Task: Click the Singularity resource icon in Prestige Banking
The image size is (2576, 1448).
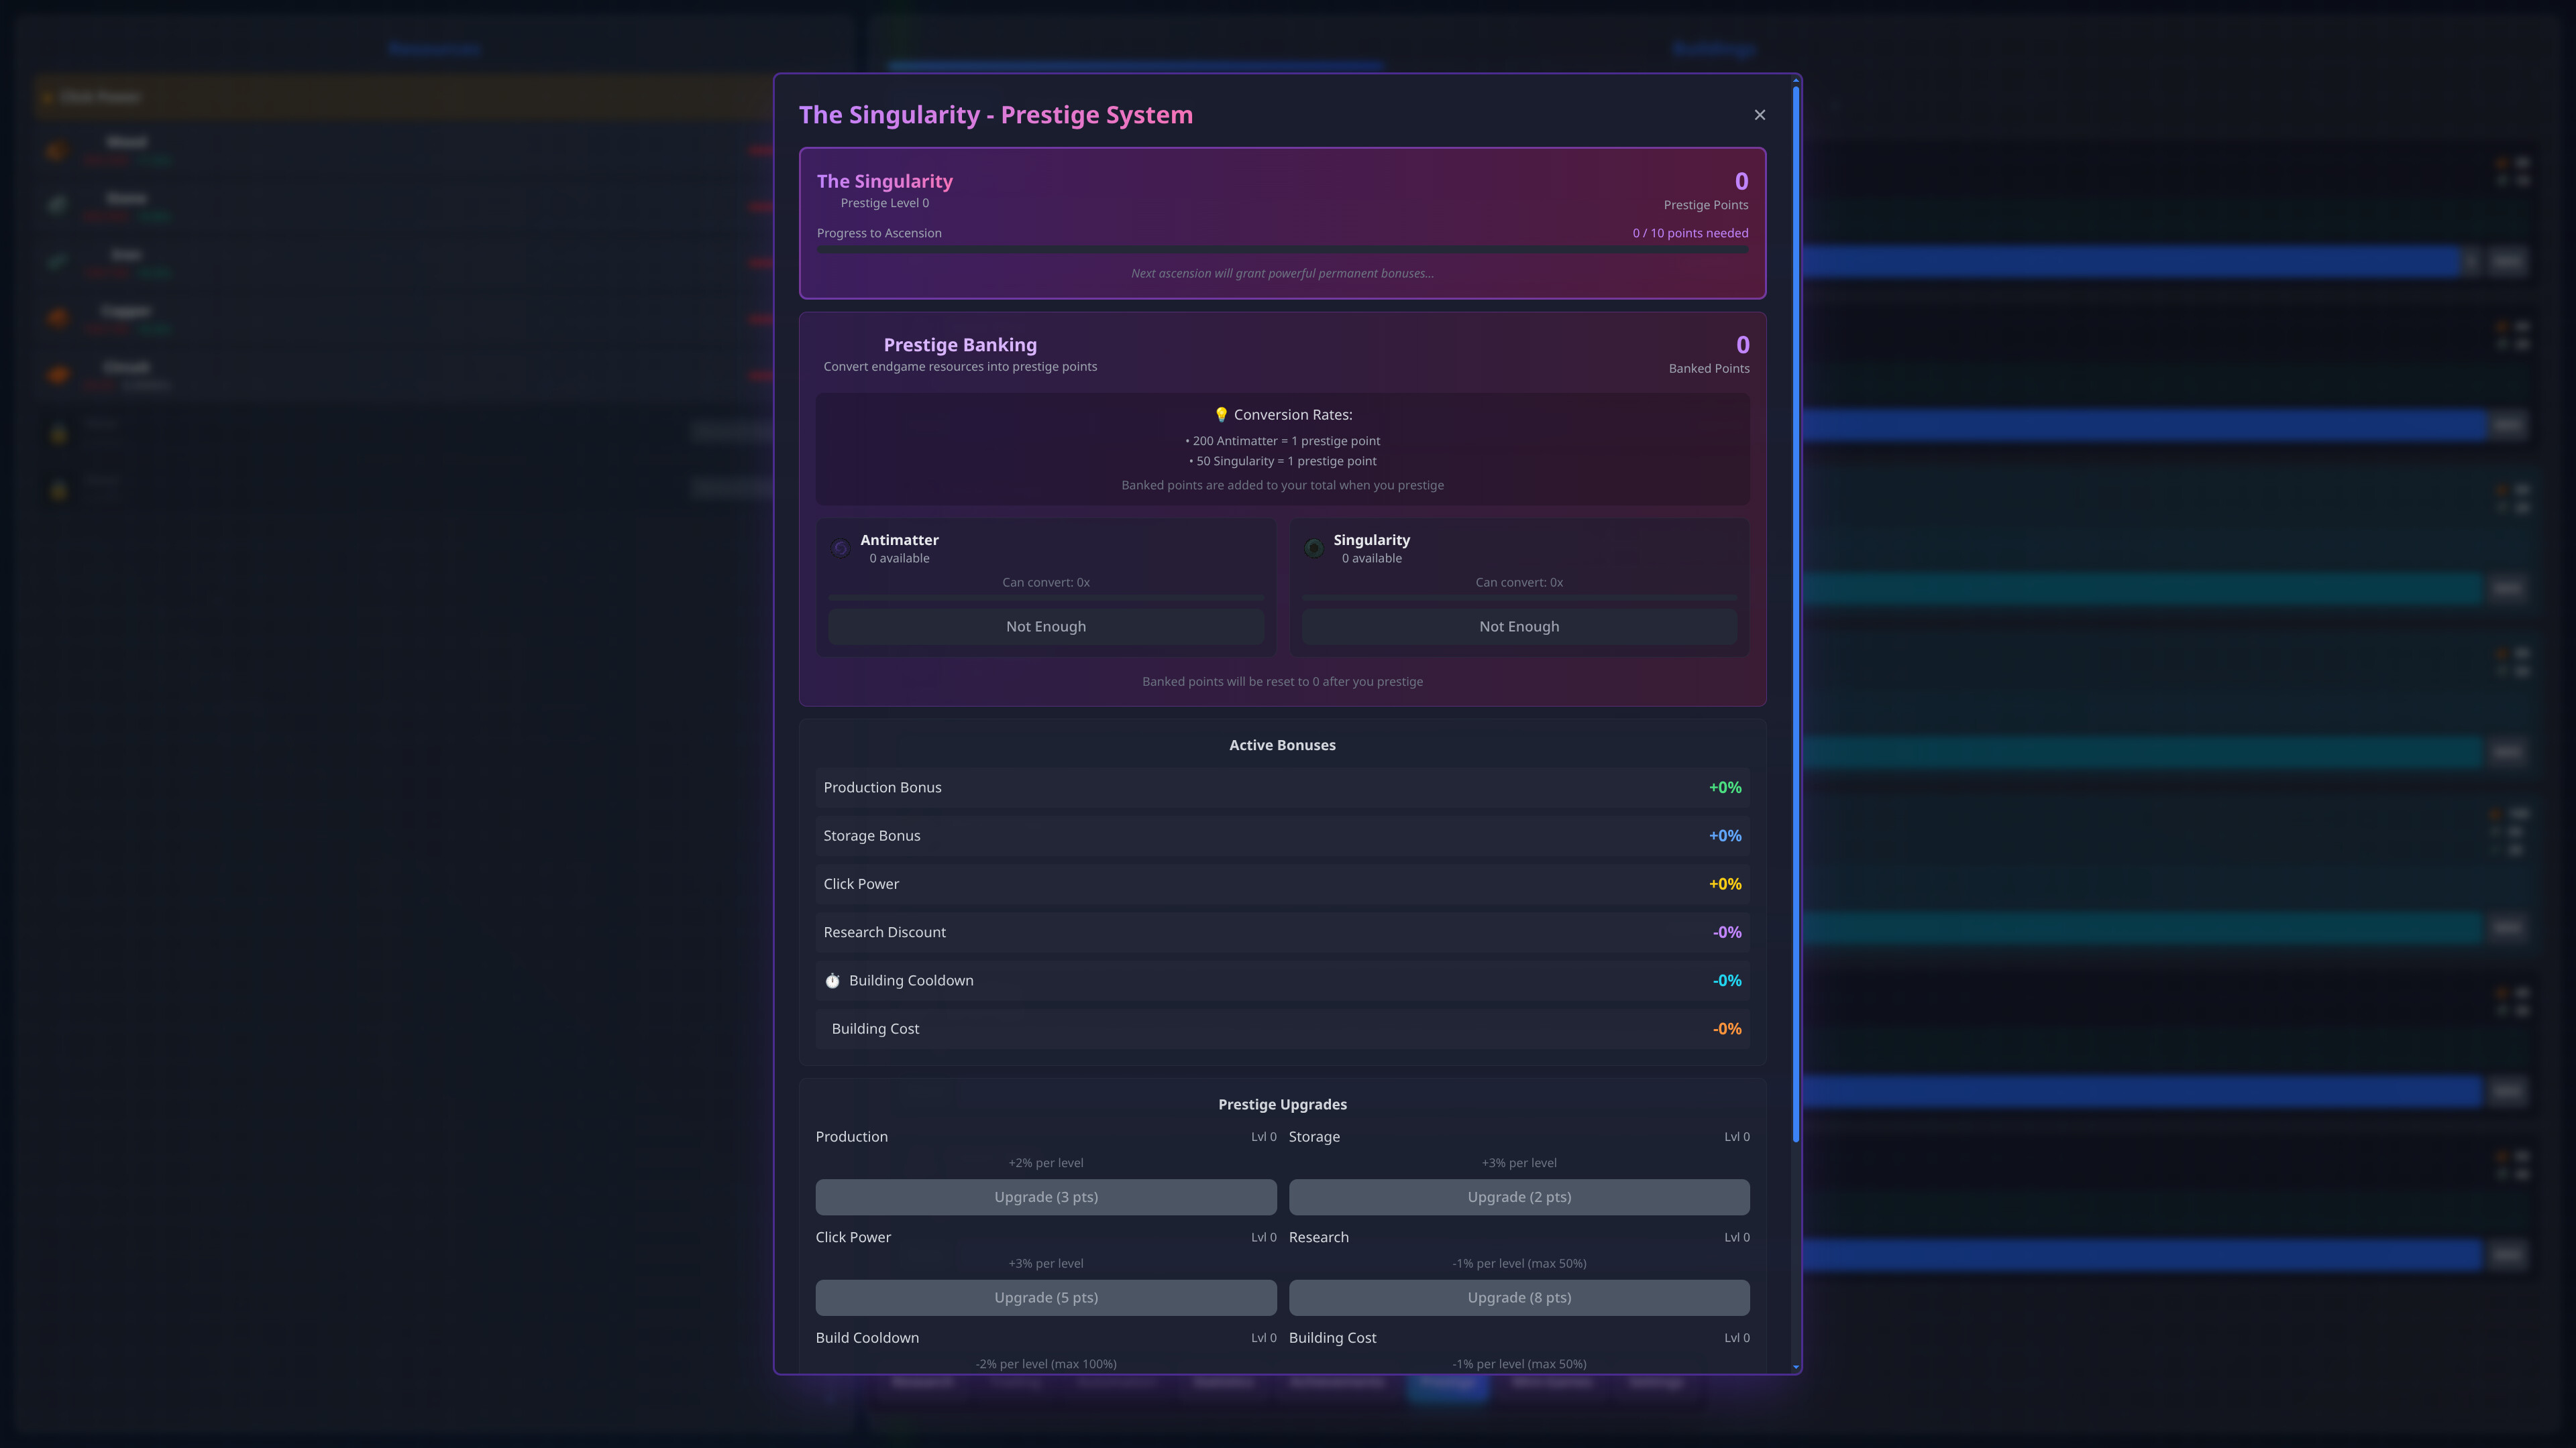Action: pyautogui.click(x=1314, y=548)
